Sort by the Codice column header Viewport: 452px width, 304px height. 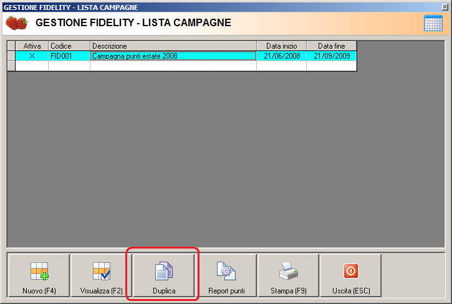(69, 46)
